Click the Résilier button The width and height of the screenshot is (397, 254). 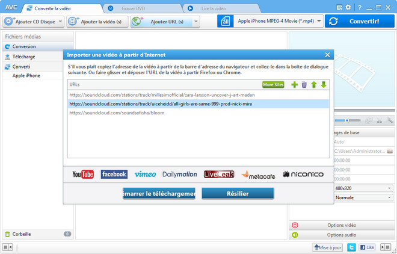(x=238, y=193)
